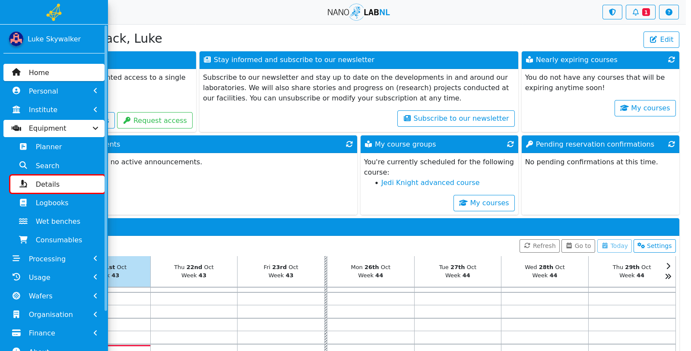Open the notifications bell icon

tap(640, 12)
